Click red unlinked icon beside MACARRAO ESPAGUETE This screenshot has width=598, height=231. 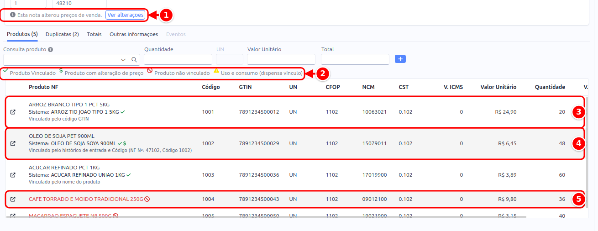(x=115, y=215)
